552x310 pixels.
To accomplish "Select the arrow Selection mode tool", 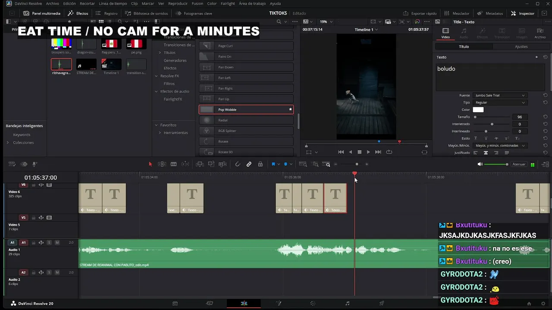I will (x=150, y=164).
